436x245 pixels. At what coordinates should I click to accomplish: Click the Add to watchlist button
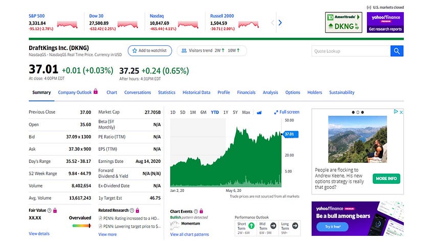(x=150, y=51)
